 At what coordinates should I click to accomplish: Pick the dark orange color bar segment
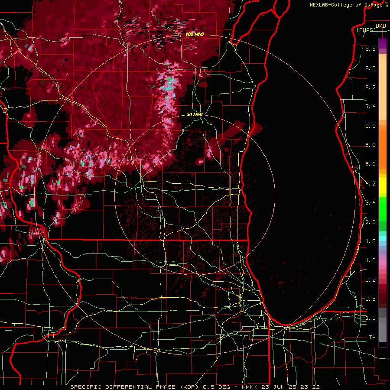[383, 150]
